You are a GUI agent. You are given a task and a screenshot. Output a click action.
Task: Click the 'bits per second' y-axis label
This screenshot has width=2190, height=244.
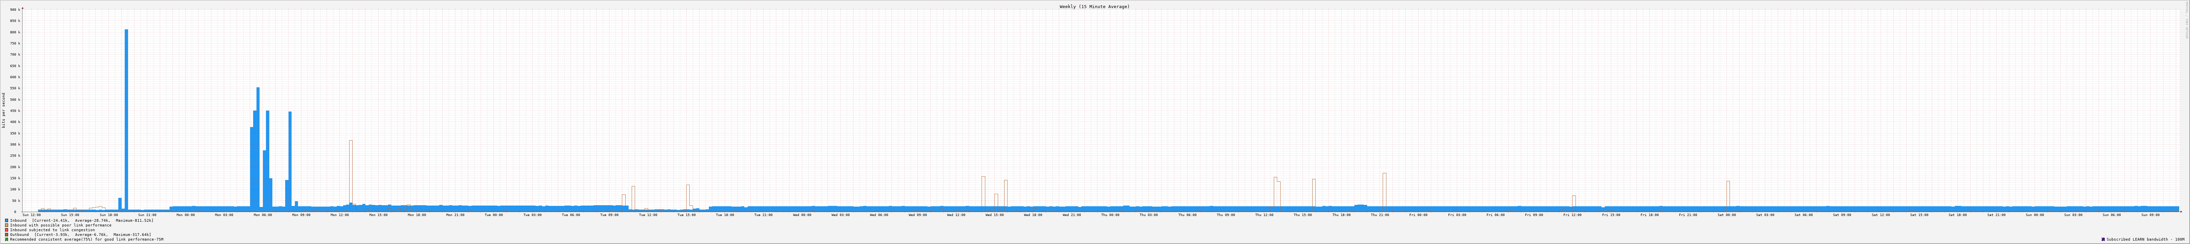(3, 111)
